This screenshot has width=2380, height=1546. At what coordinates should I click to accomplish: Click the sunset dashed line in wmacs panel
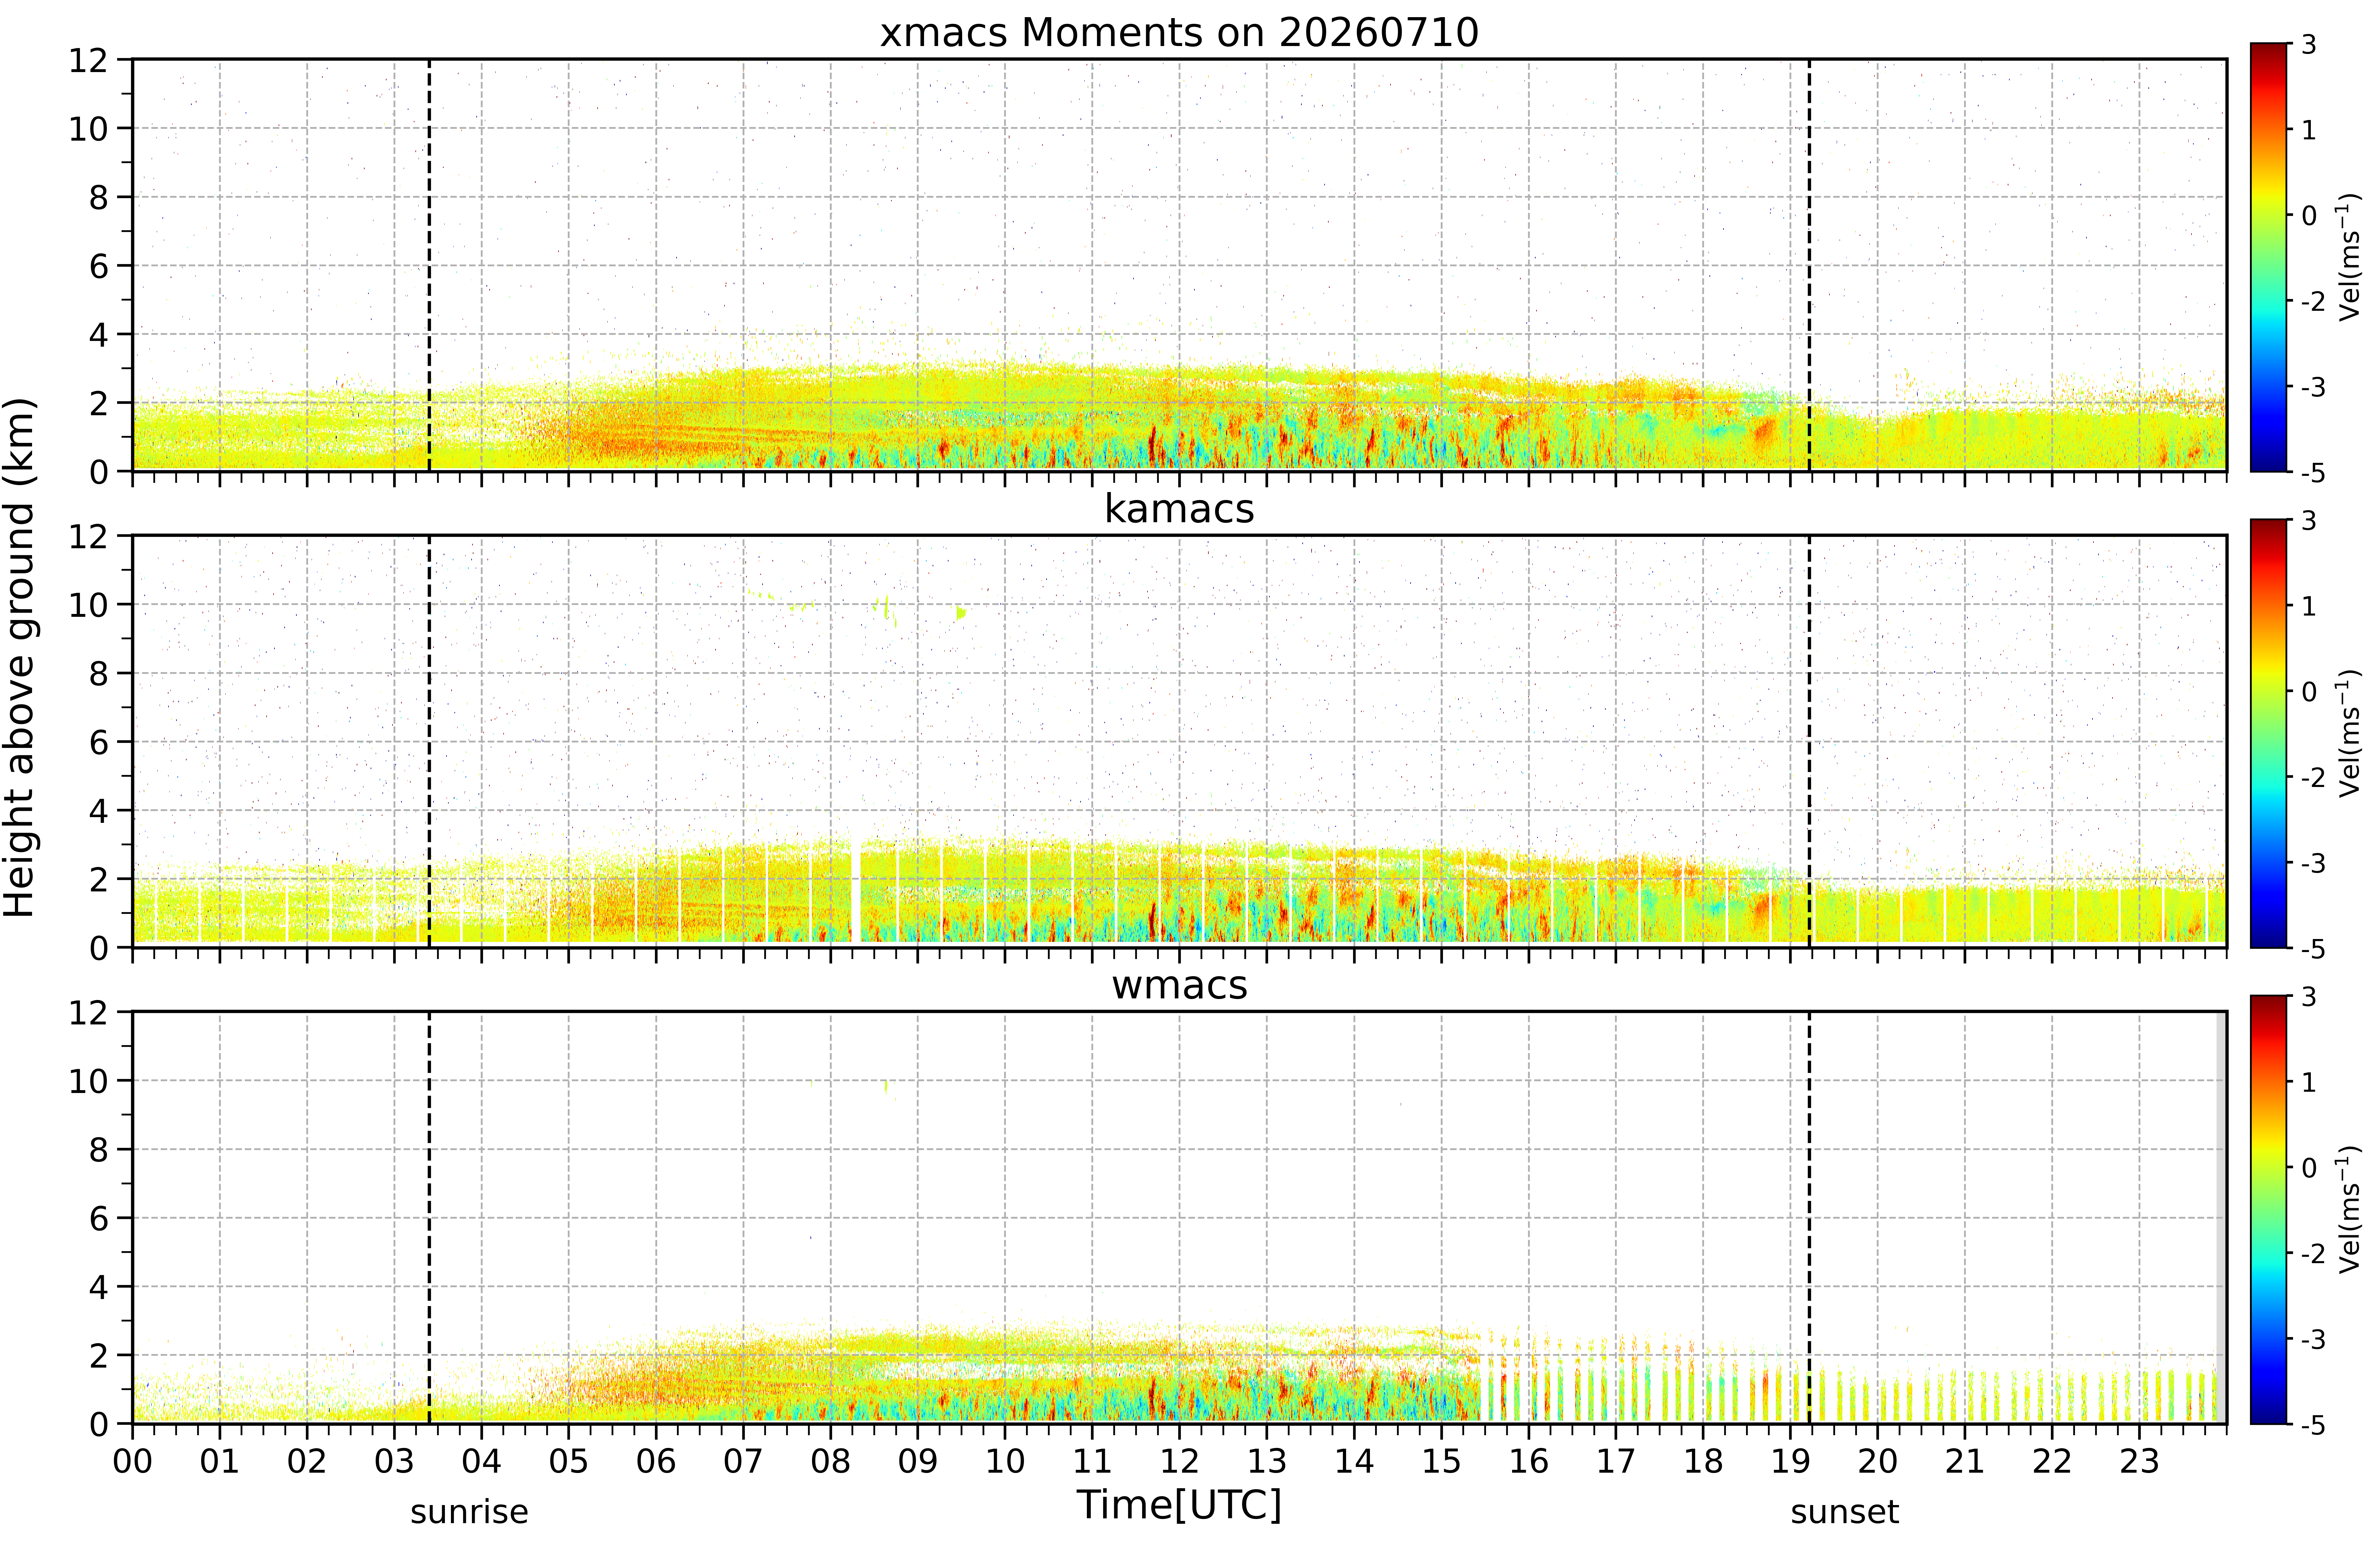1809,1218
